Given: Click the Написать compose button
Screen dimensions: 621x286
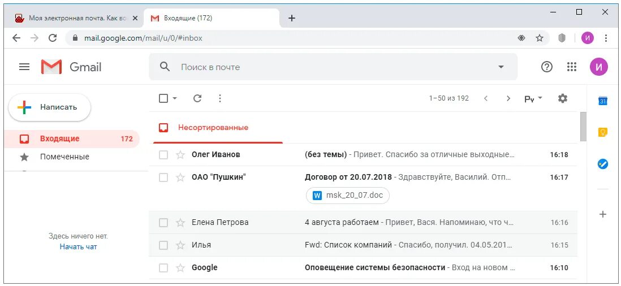Looking at the screenshot, I should coord(50,107).
